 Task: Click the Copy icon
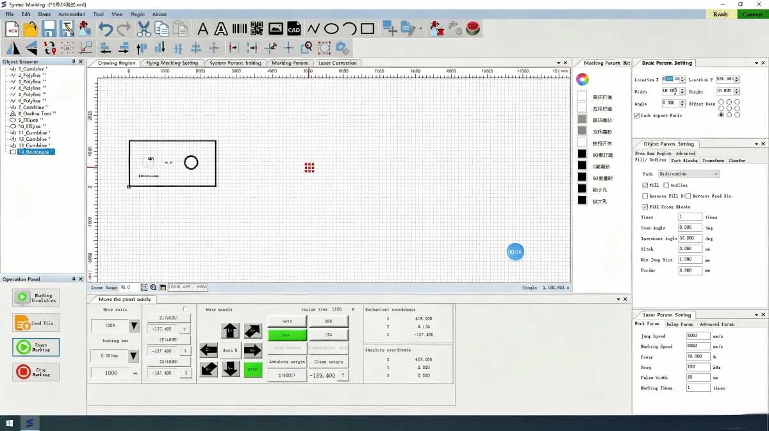pyautogui.click(x=161, y=29)
